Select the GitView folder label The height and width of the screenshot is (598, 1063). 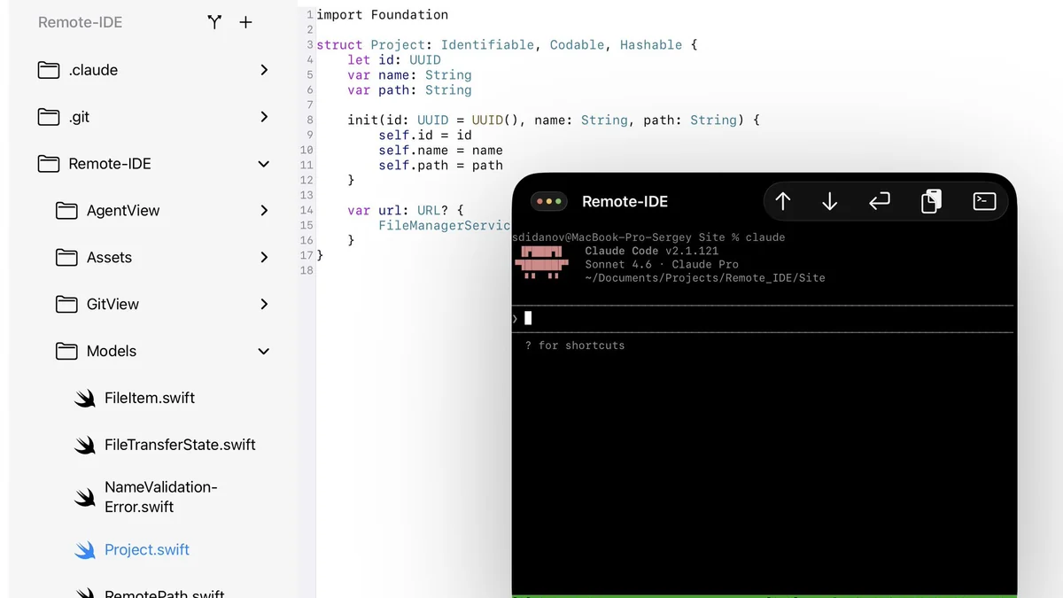pos(113,305)
